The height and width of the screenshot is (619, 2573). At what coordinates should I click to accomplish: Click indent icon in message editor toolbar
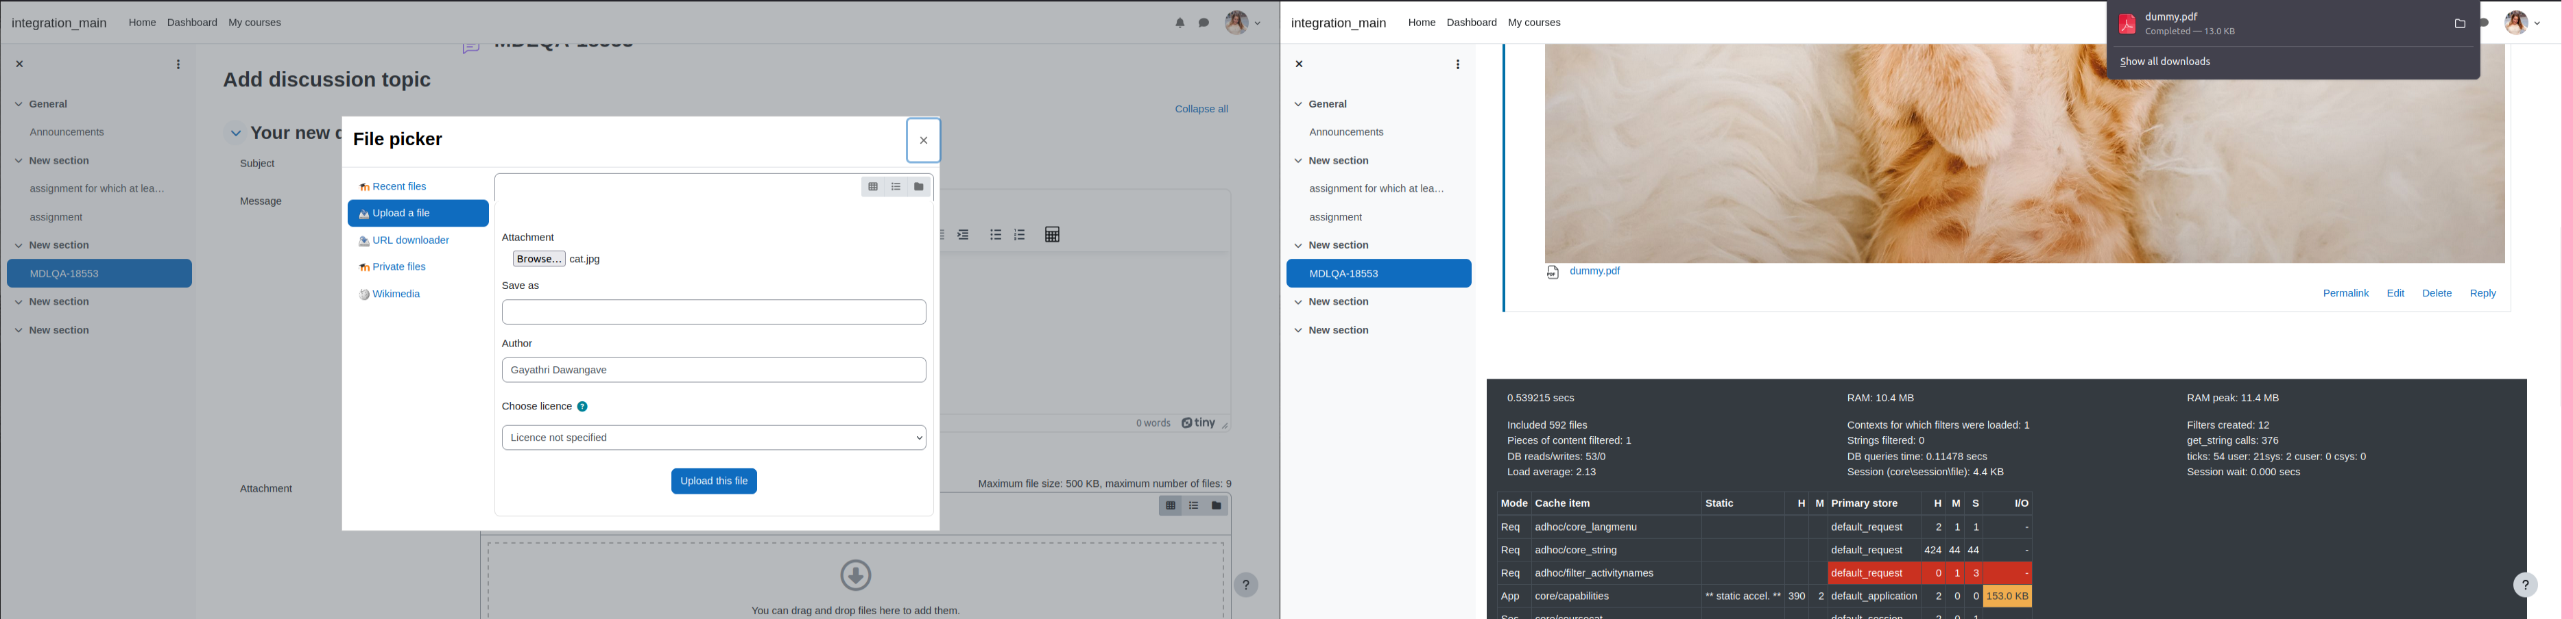pos(964,236)
